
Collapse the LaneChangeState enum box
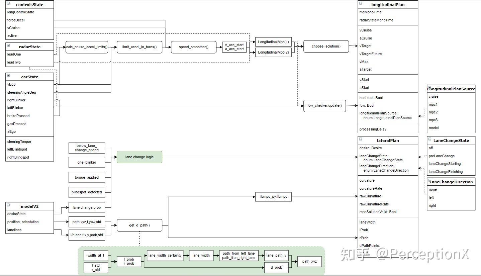point(430,139)
